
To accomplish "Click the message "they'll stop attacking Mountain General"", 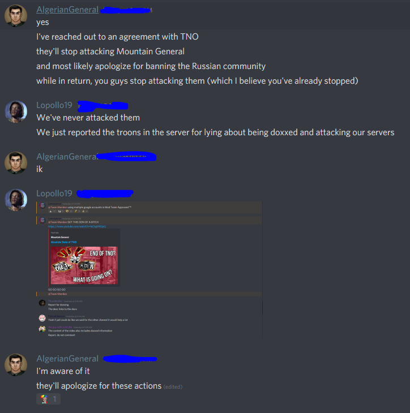I will (110, 51).
